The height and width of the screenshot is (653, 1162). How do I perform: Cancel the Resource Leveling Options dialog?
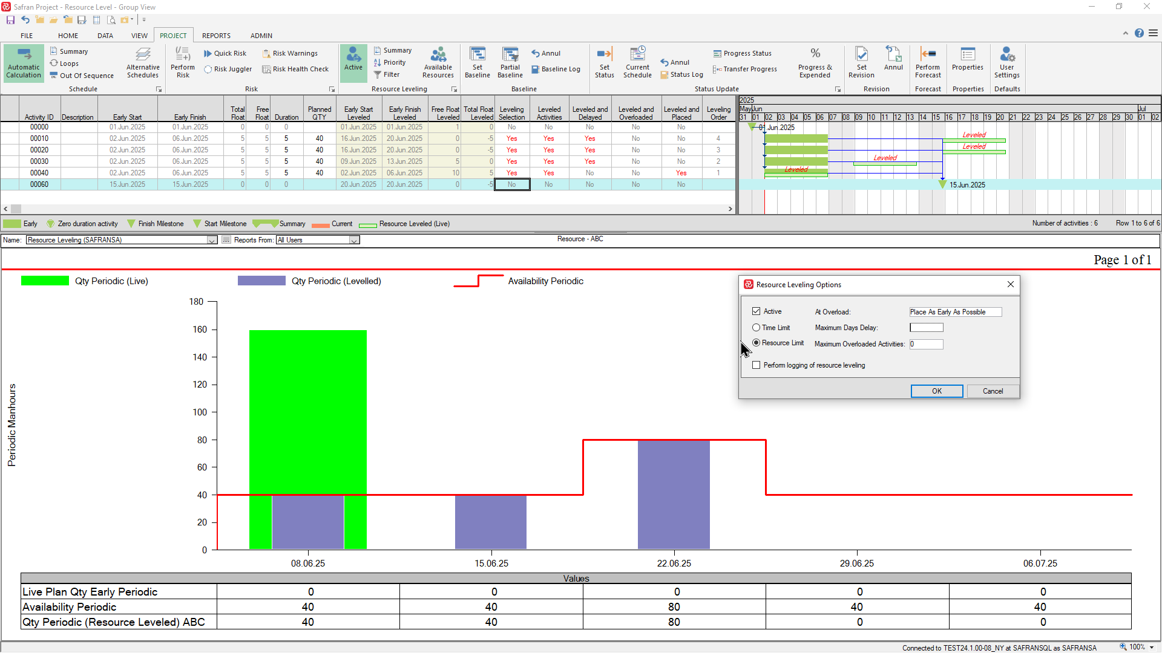[993, 391]
